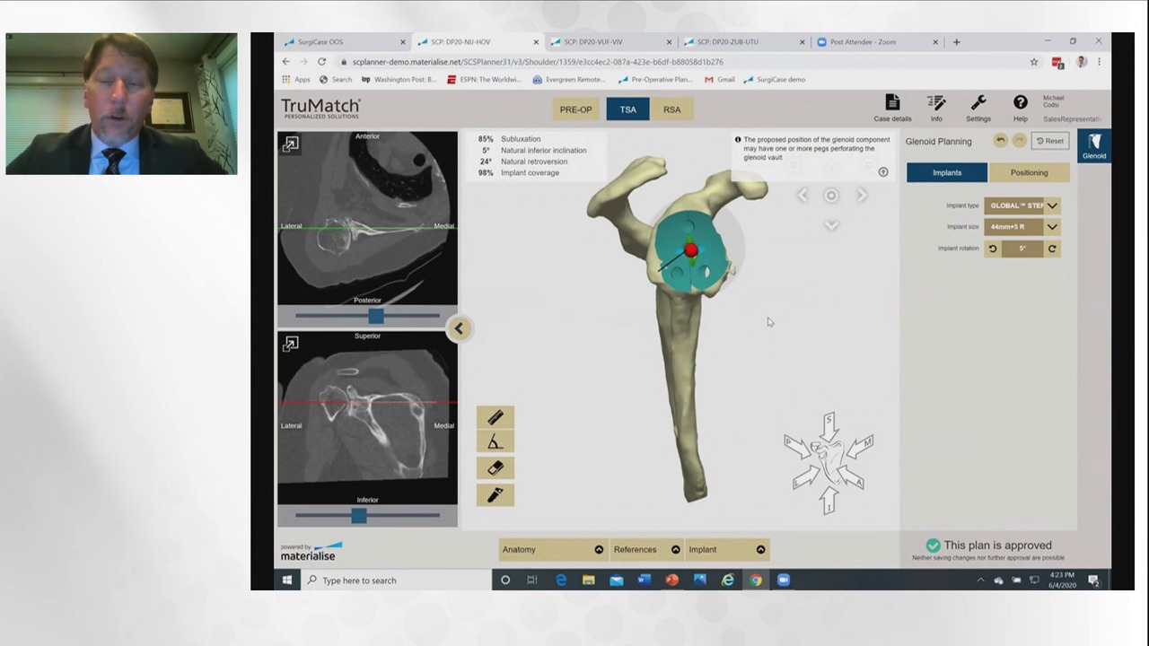
Task: Select the angle measurement tool
Action: pyautogui.click(x=495, y=442)
